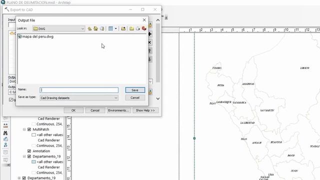Click blue Departamento_19 all other values swatch

tap(33, 162)
